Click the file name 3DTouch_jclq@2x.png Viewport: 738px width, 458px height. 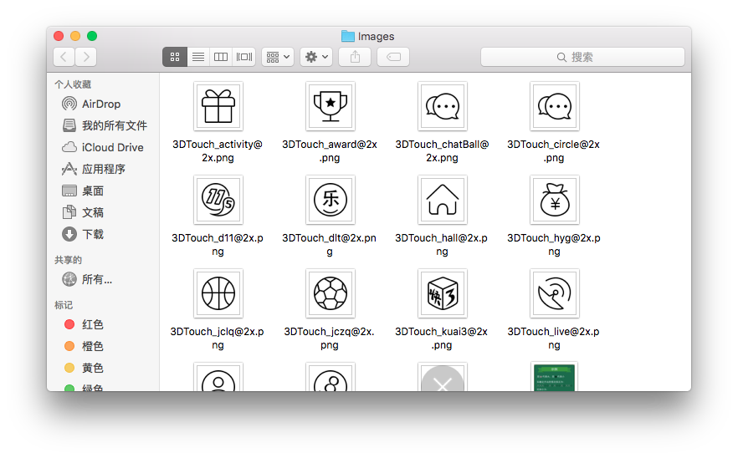(218, 338)
